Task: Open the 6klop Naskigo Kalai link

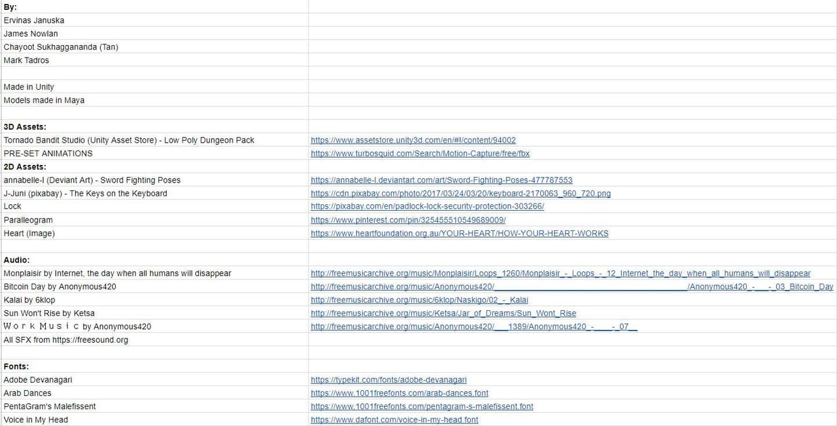Action: coord(419,300)
